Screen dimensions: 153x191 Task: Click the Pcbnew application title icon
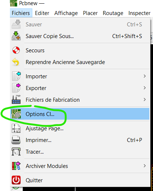[14, 3]
